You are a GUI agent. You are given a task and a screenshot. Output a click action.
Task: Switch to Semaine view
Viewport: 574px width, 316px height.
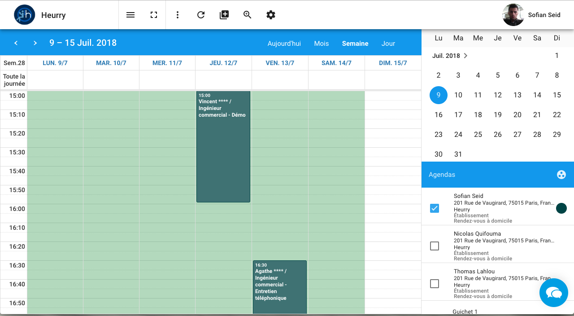[355, 44]
